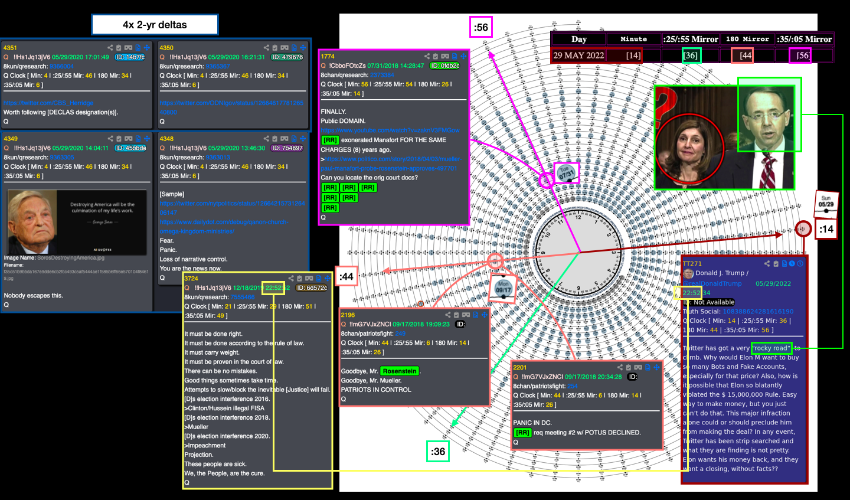The image size is (850, 500).
Task: Open the twitter.com/CBS_Herridge link
Action: coord(48,103)
